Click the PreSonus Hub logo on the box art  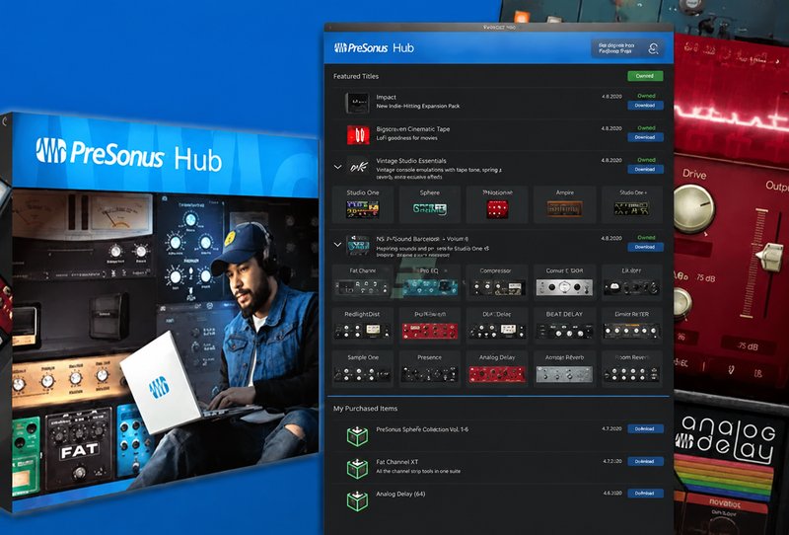point(128,154)
